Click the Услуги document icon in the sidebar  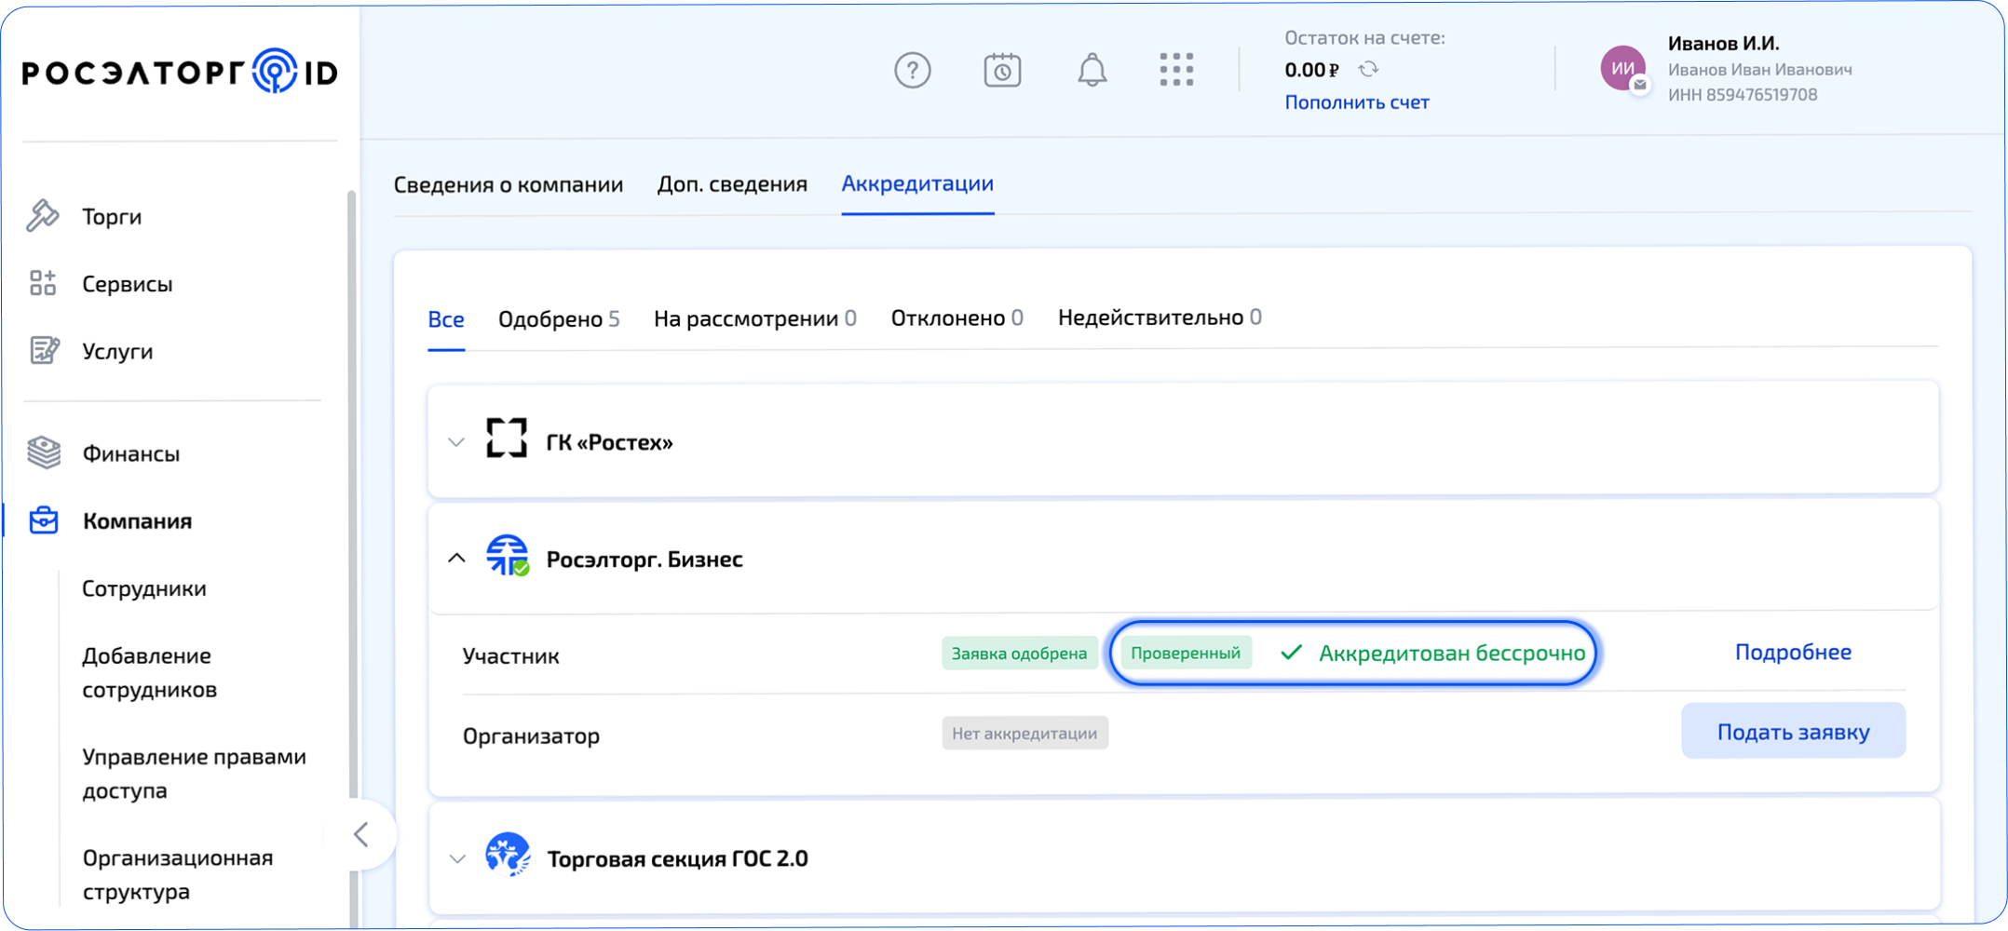(x=44, y=351)
